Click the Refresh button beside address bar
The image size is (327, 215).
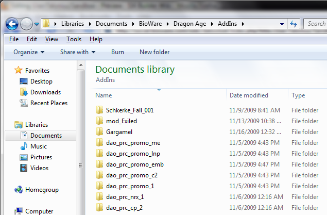(x=294, y=24)
